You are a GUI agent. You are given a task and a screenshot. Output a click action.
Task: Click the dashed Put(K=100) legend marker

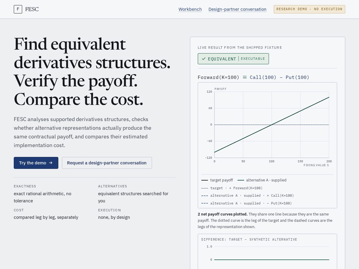(205, 203)
